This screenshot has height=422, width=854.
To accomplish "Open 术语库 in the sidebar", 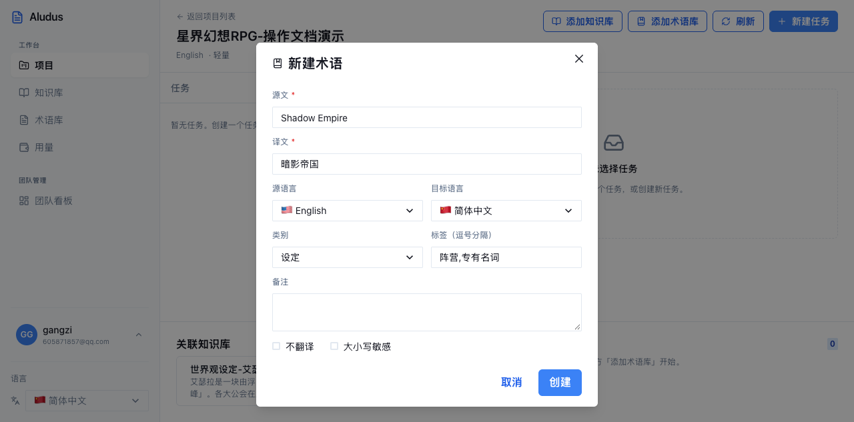I will [80, 120].
